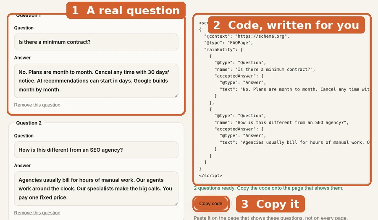Click the Question 1 answer textarea
Screen dimensions: 378x220
(x=96, y=81)
